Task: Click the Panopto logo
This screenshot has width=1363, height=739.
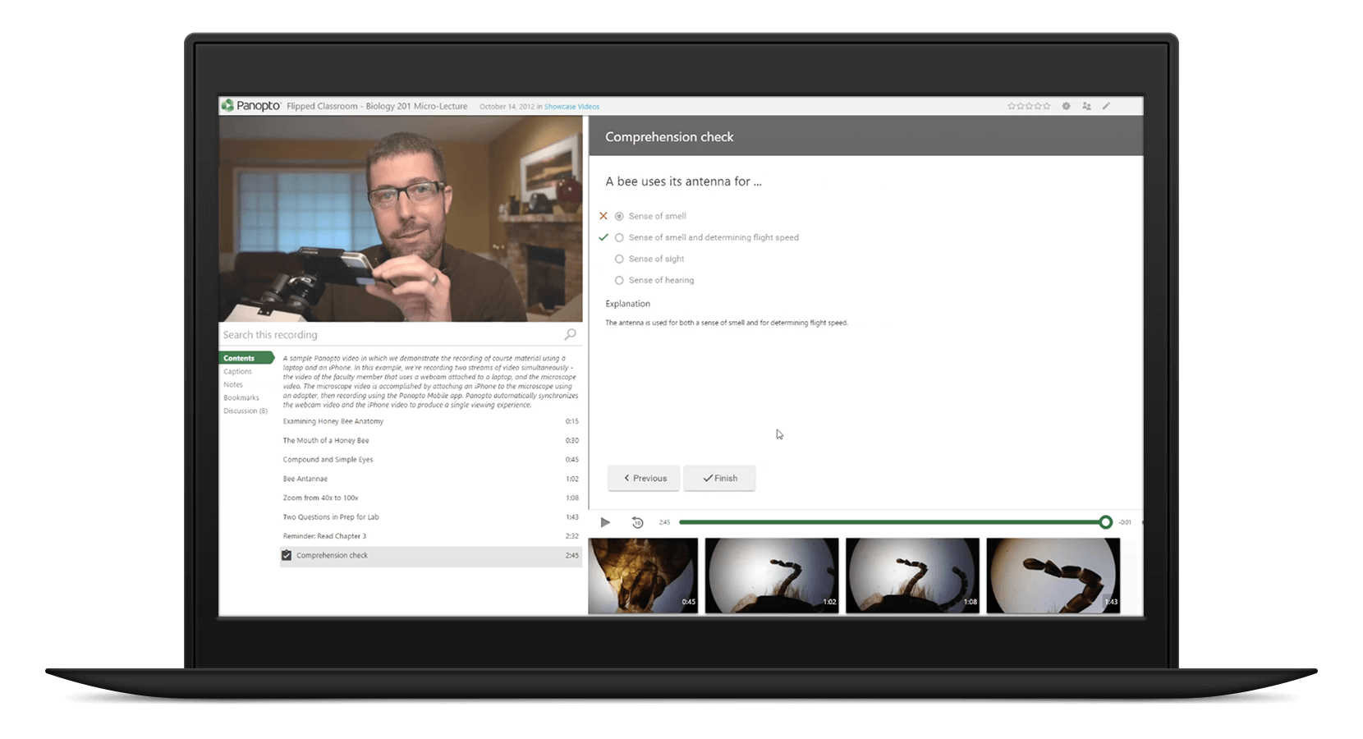Action: pyautogui.click(x=251, y=106)
